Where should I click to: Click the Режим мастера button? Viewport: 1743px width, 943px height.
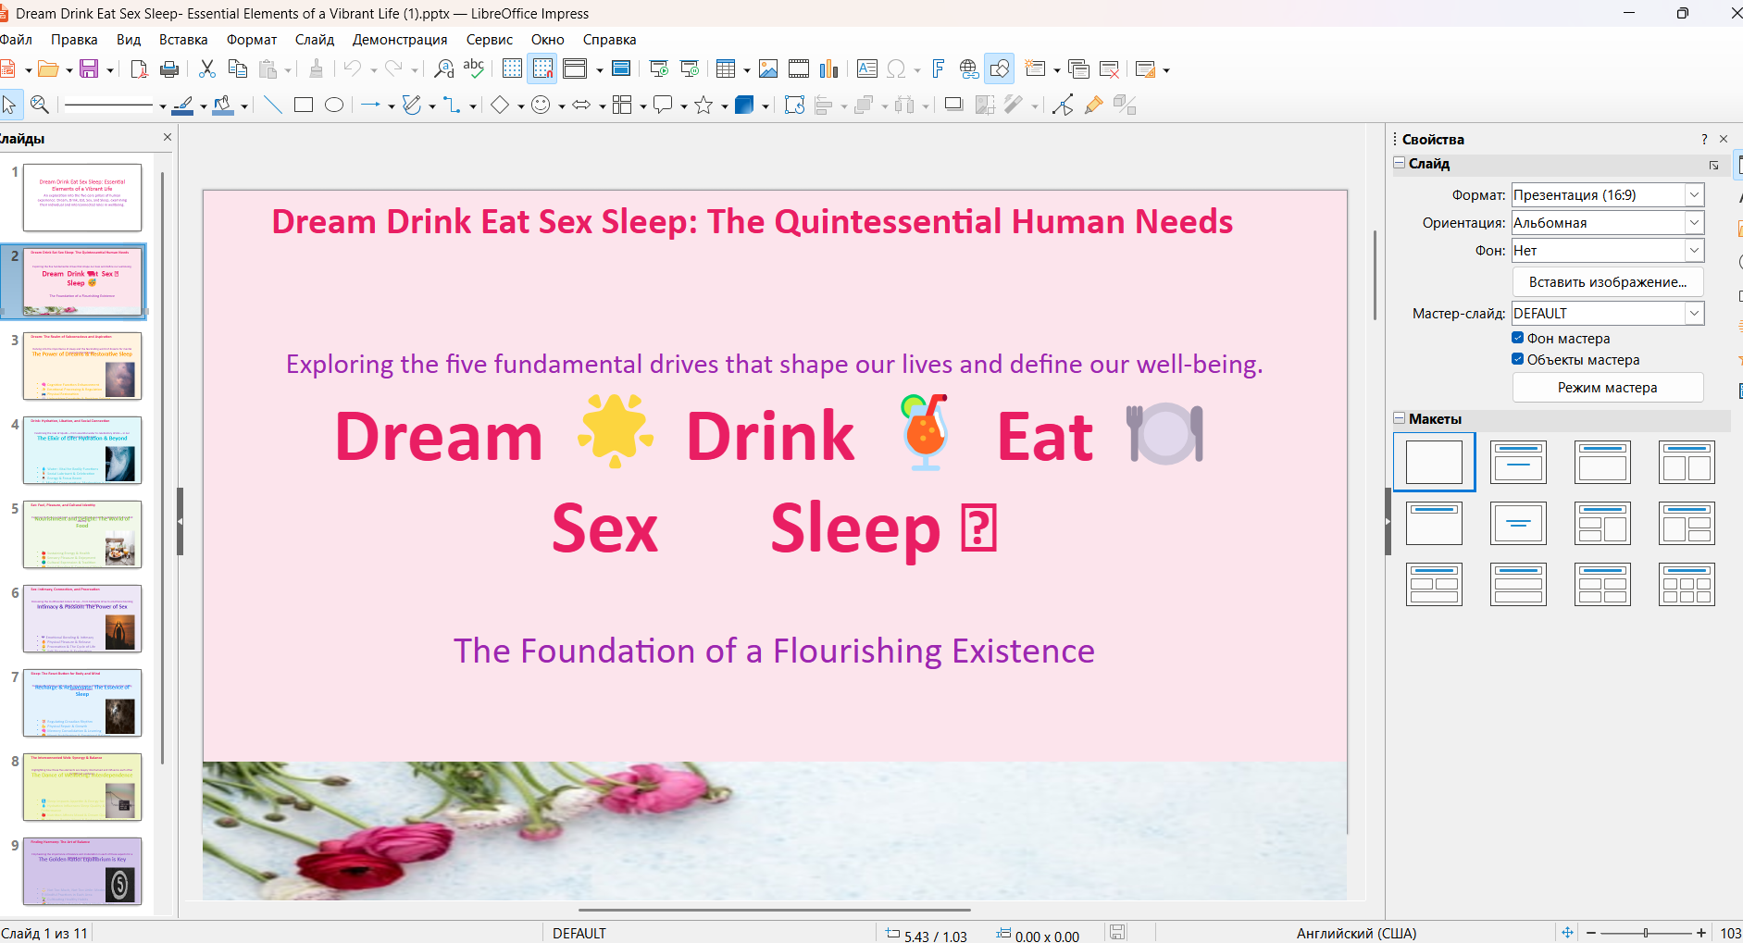(1608, 388)
